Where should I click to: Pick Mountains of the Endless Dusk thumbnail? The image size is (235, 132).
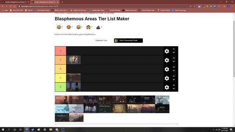[119, 100]
